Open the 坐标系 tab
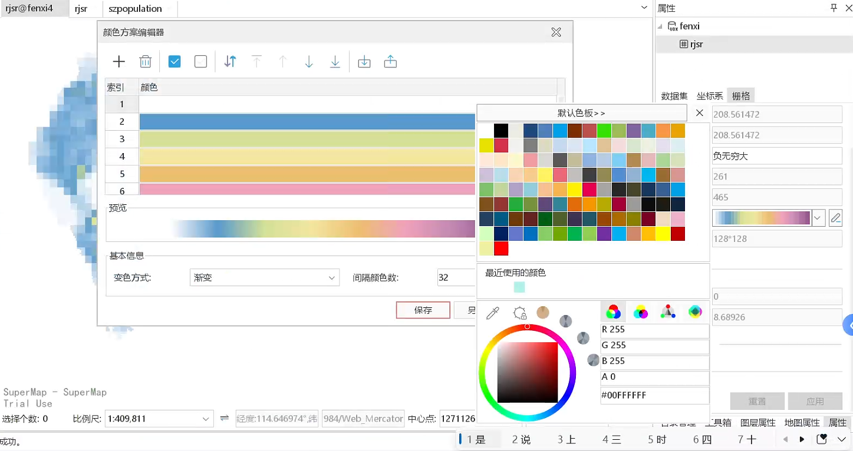853x451 pixels. point(710,96)
